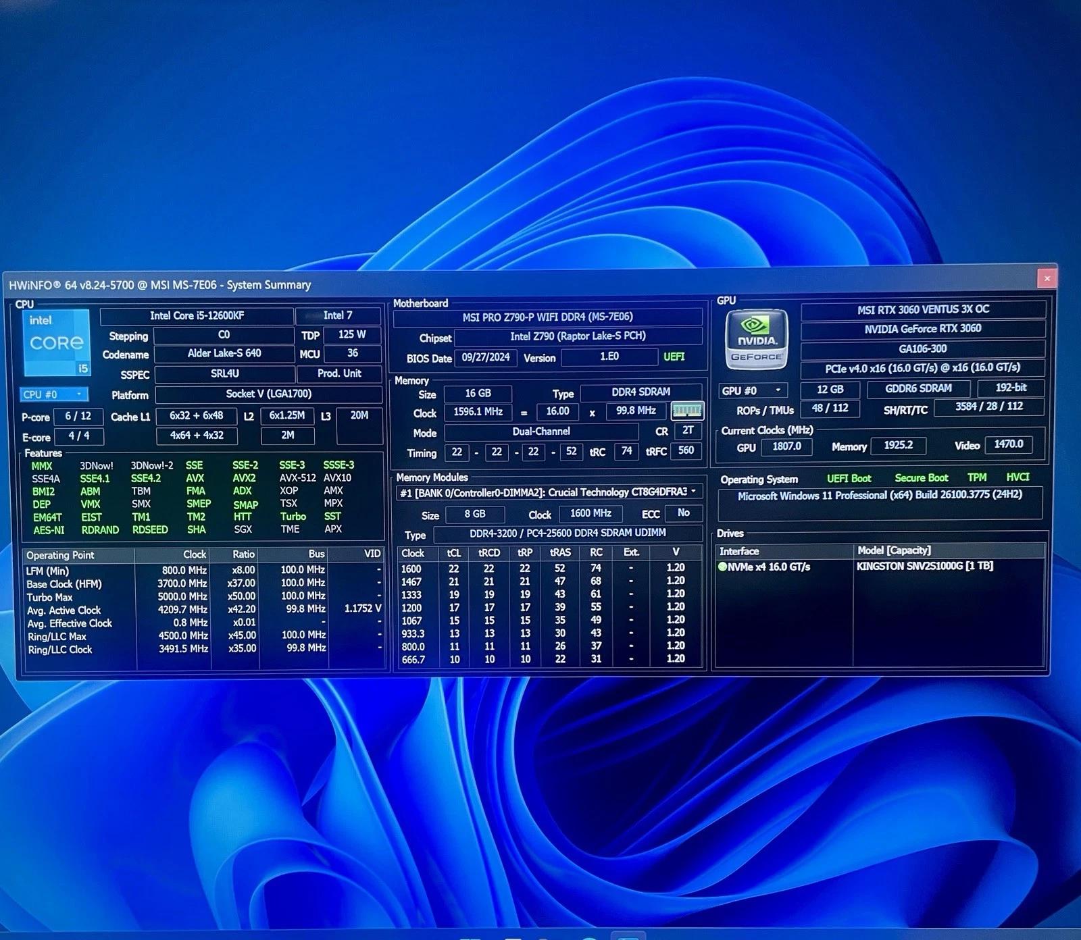Click the Memory Clock '1596.1 MHz' field

478,411
